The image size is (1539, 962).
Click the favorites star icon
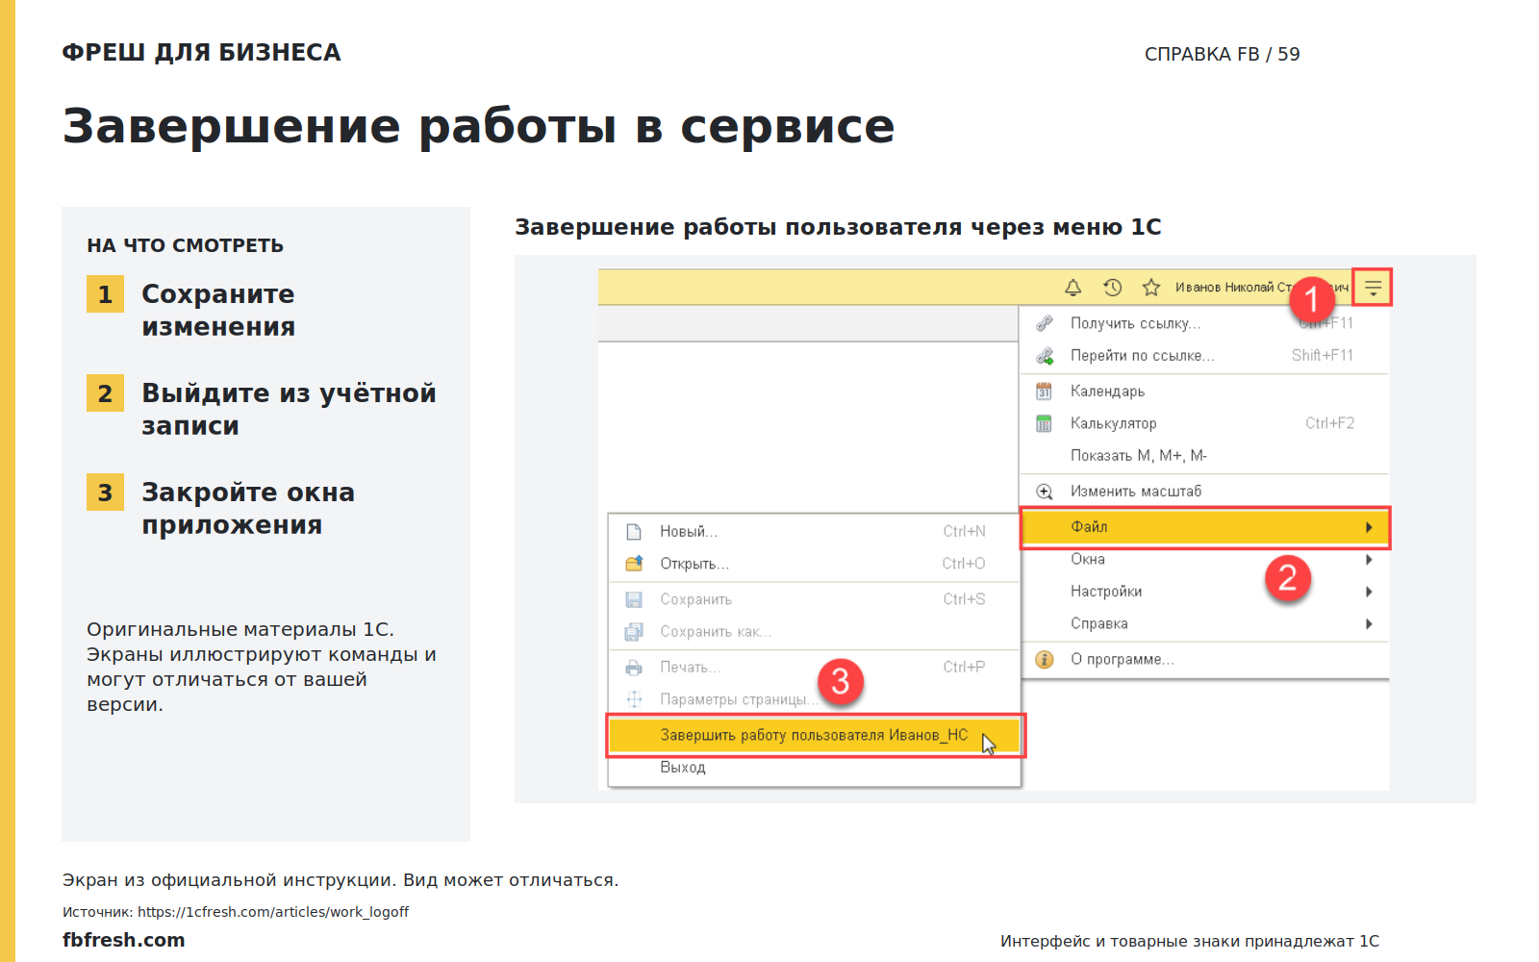click(x=1151, y=287)
